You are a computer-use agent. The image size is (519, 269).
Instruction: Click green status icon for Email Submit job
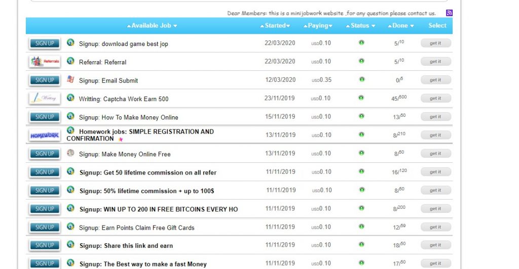[x=361, y=79]
